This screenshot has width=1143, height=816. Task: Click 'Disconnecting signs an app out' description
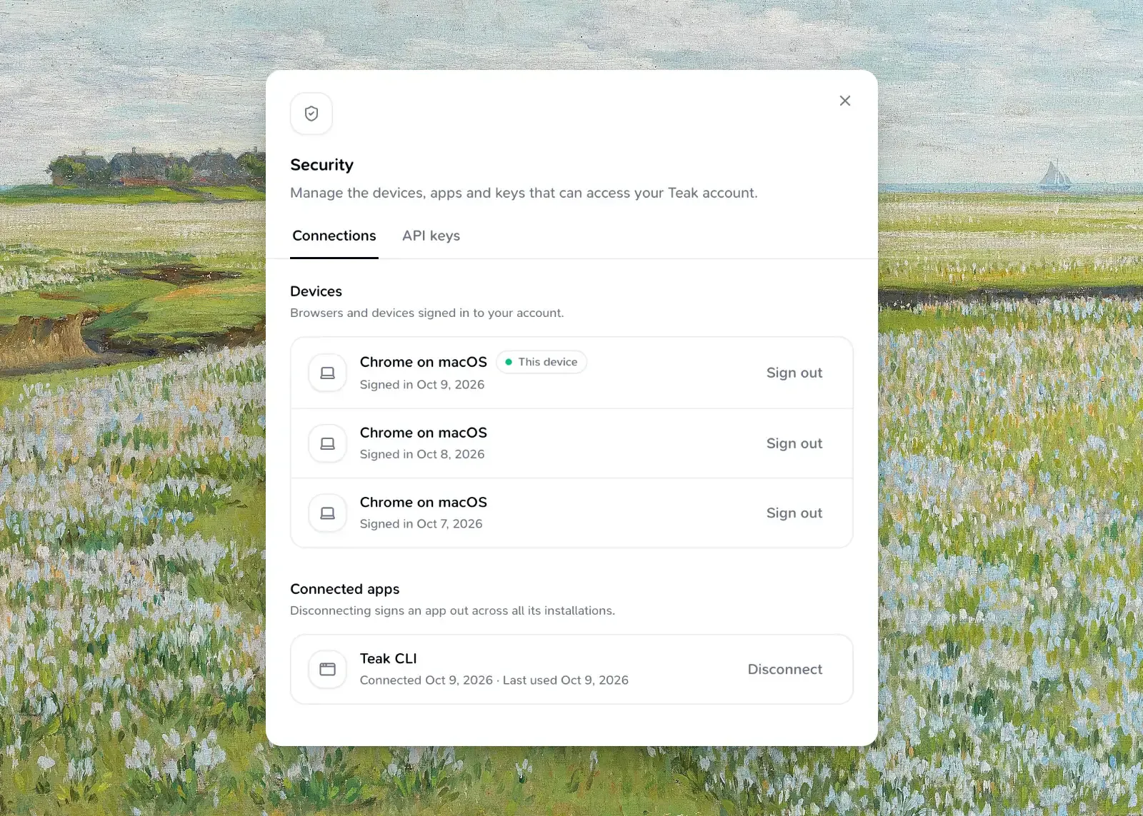[x=452, y=610]
